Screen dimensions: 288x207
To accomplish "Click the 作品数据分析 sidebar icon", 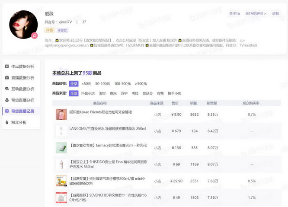I will 7,67.
